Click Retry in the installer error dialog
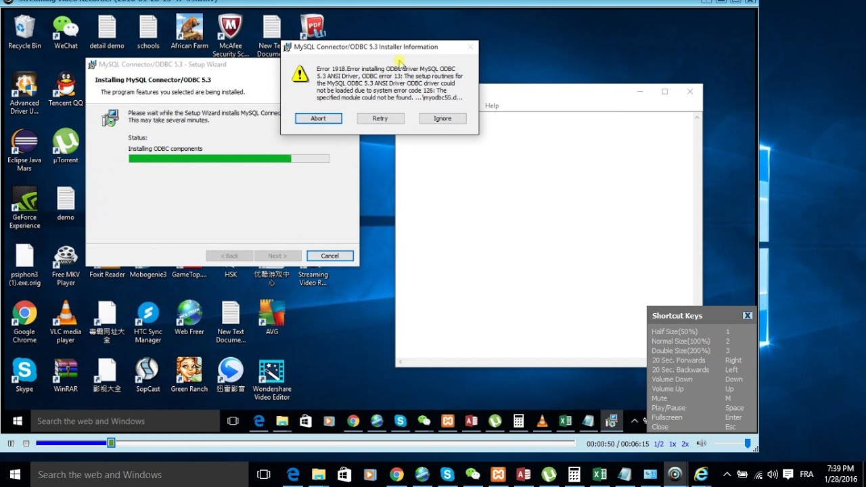Image resolution: width=866 pixels, height=487 pixels. click(x=380, y=118)
